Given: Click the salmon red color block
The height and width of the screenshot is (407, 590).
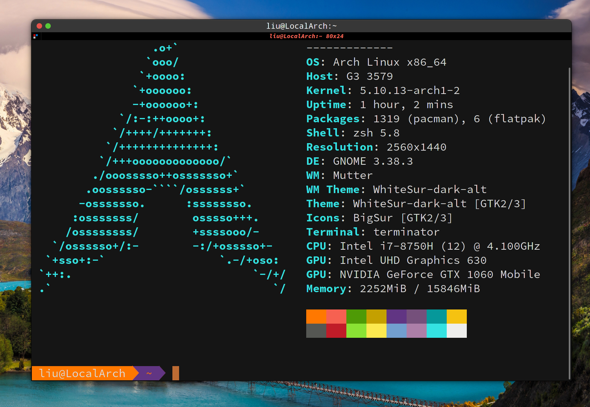Looking at the screenshot, I should tap(337, 317).
